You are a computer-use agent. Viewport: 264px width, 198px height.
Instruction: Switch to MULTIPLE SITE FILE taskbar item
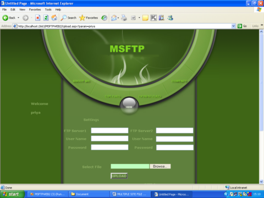130,194
